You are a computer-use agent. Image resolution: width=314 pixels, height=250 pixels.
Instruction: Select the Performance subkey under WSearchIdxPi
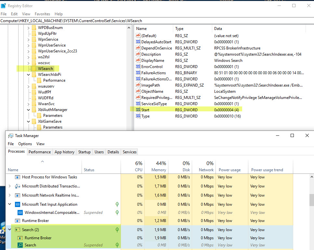(54, 80)
